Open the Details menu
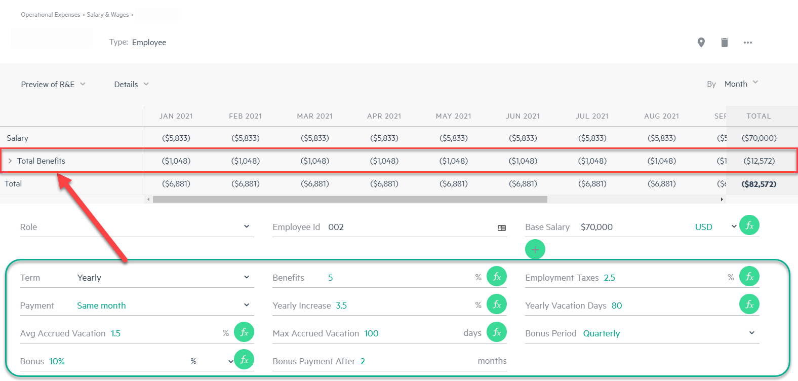The height and width of the screenshot is (381, 798). (x=131, y=85)
